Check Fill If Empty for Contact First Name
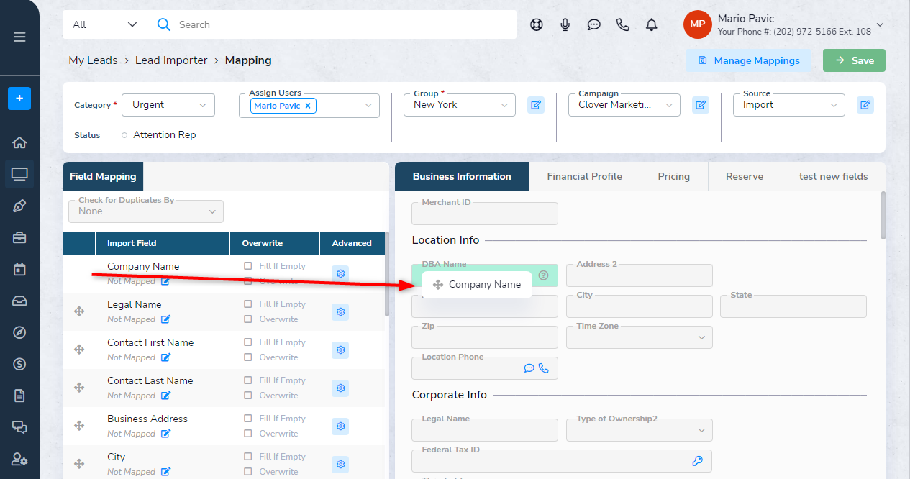 pyautogui.click(x=248, y=342)
